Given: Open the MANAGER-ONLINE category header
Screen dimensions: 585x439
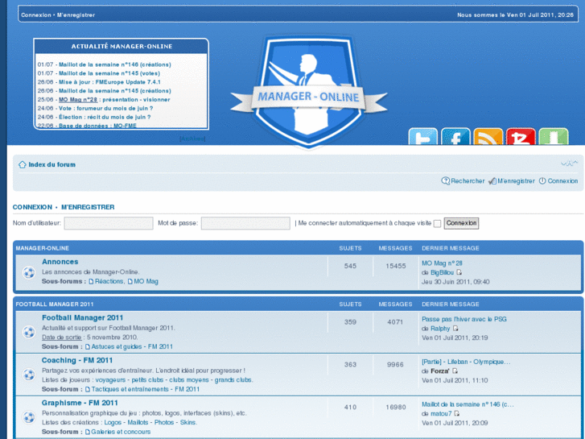Looking at the screenshot, I should 42,248.
